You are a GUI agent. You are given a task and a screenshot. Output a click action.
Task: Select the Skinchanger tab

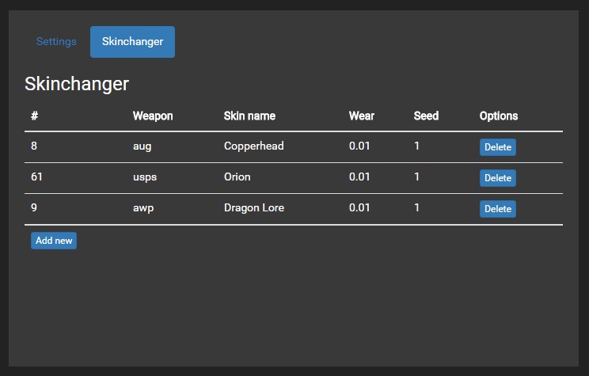point(132,42)
